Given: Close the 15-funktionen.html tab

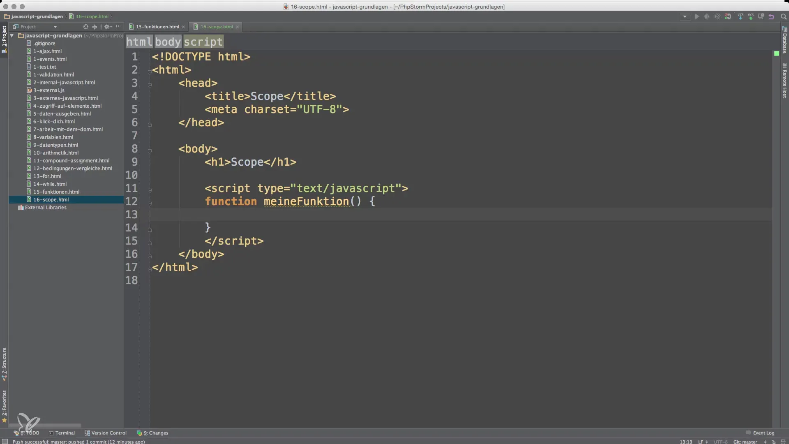Looking at the screenshot, I should [183, 27].
